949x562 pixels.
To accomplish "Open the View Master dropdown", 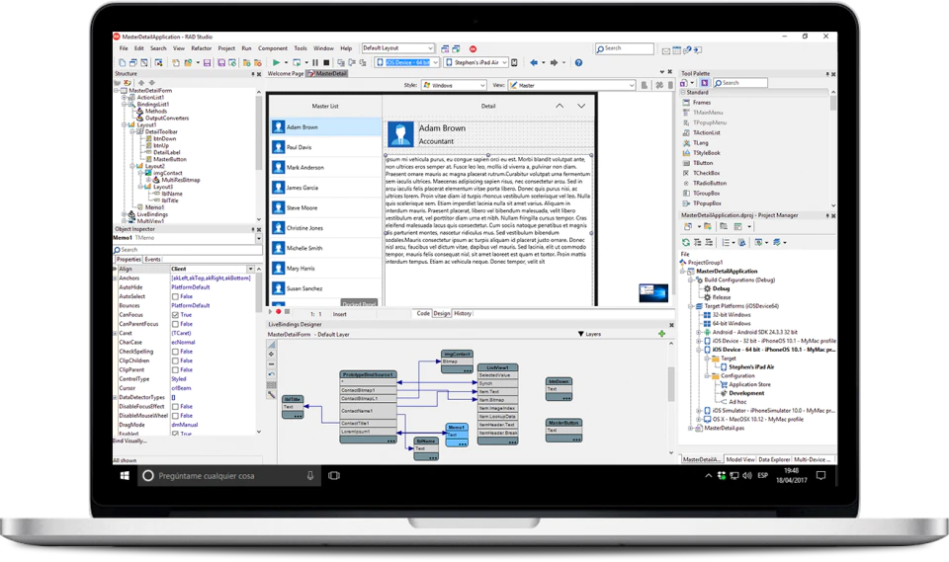I will (x=572, y=85).
